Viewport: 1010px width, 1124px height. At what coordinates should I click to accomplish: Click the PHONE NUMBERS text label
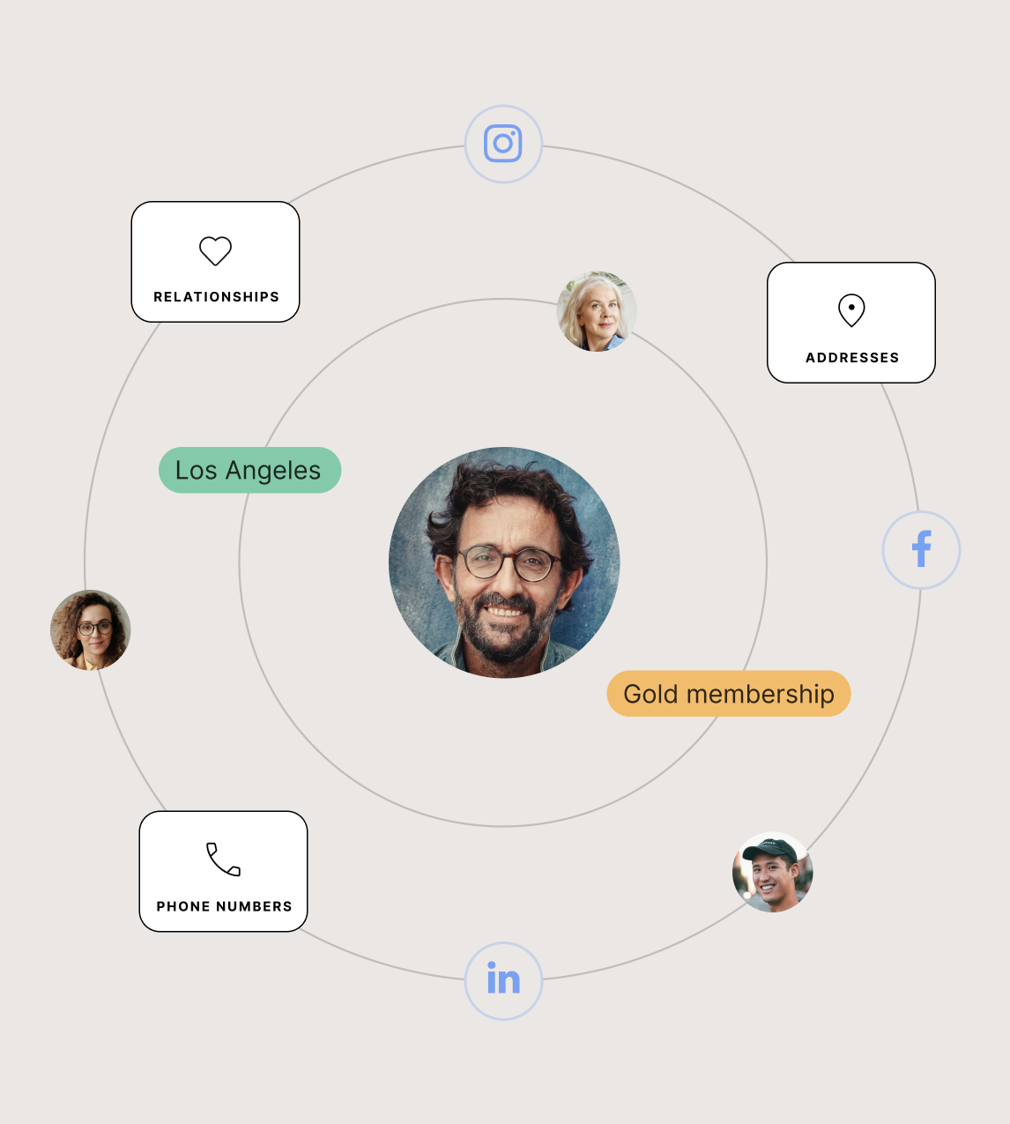(x=224, y=906)
